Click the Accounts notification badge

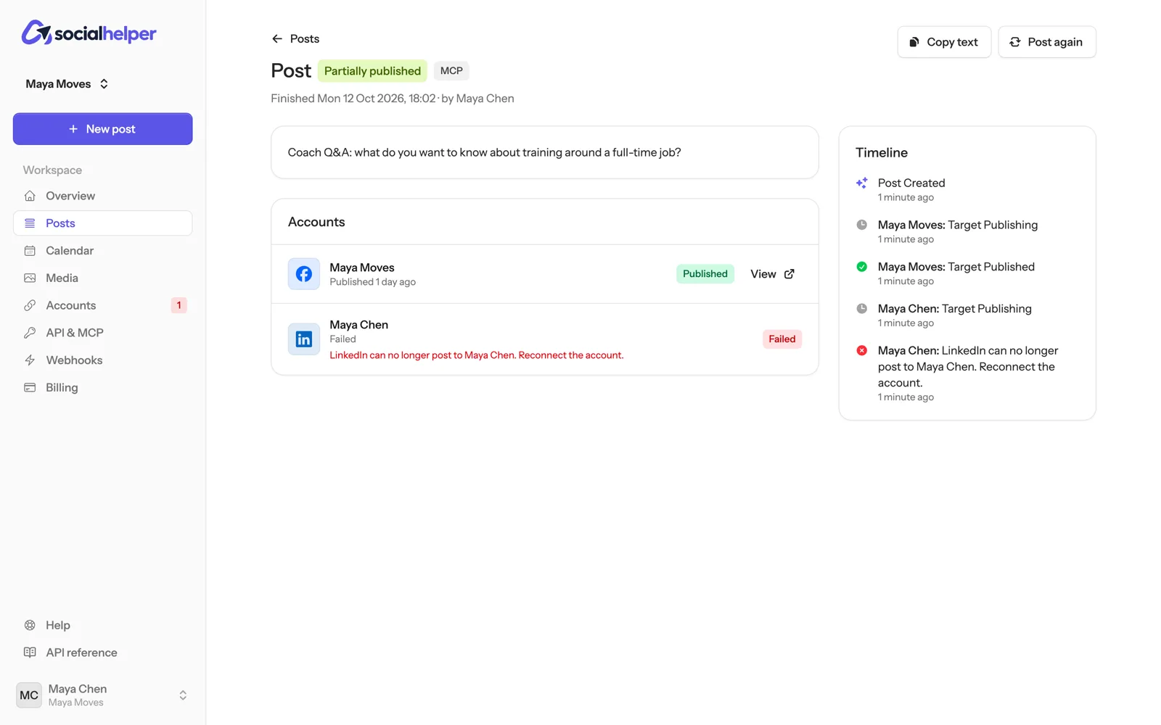(179, 305)
